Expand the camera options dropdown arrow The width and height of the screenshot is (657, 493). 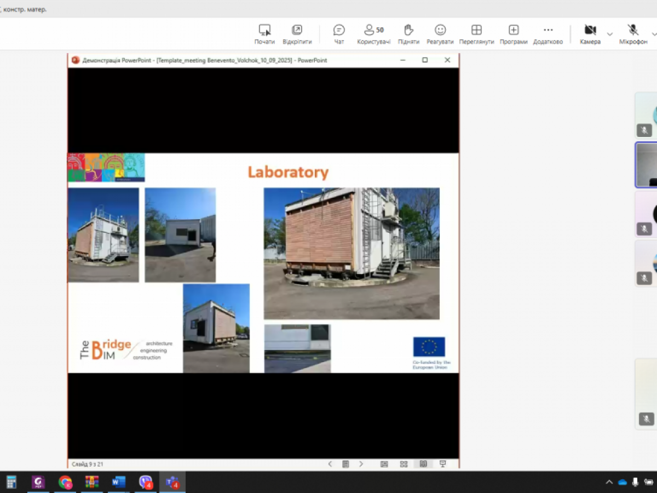610,34
